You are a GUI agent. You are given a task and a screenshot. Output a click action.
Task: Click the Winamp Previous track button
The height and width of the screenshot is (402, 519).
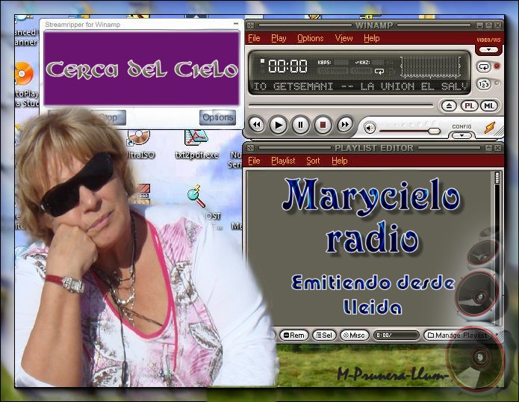click(x=257, y=125)
